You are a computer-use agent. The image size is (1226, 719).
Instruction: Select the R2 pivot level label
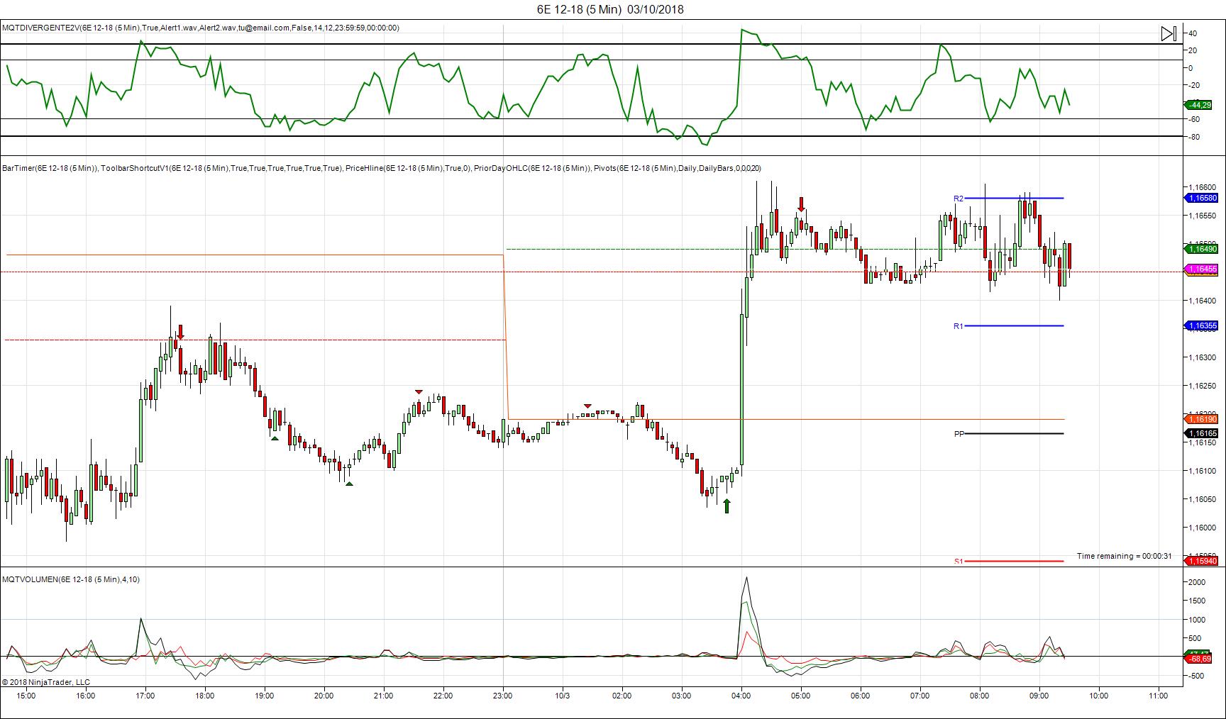958,199
